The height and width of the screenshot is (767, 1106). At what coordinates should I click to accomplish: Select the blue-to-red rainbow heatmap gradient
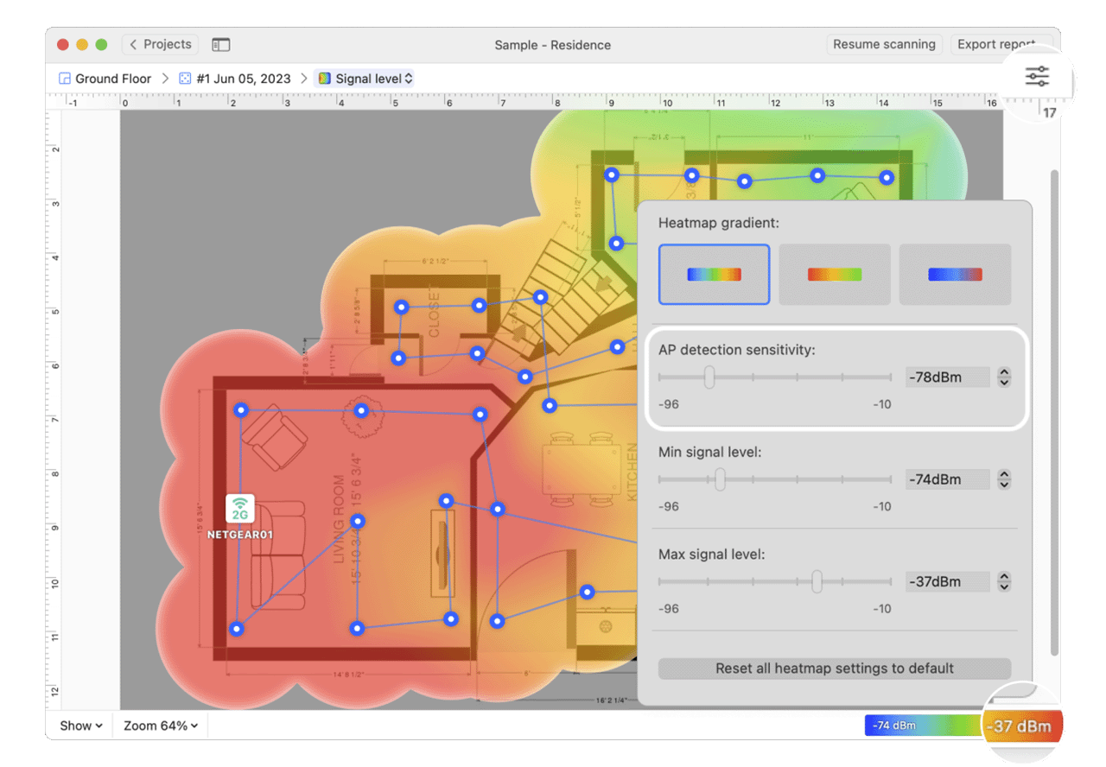pyautogui.click(x=714, y=275)
